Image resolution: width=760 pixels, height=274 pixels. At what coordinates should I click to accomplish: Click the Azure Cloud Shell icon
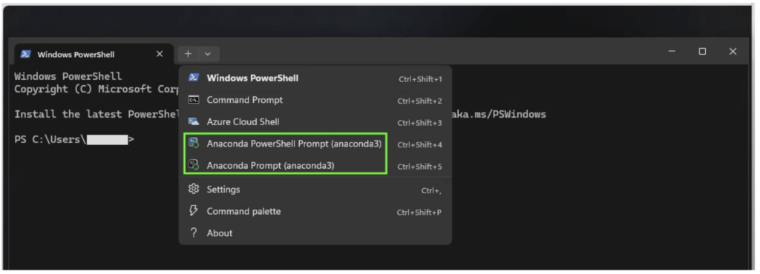[194, 121]
